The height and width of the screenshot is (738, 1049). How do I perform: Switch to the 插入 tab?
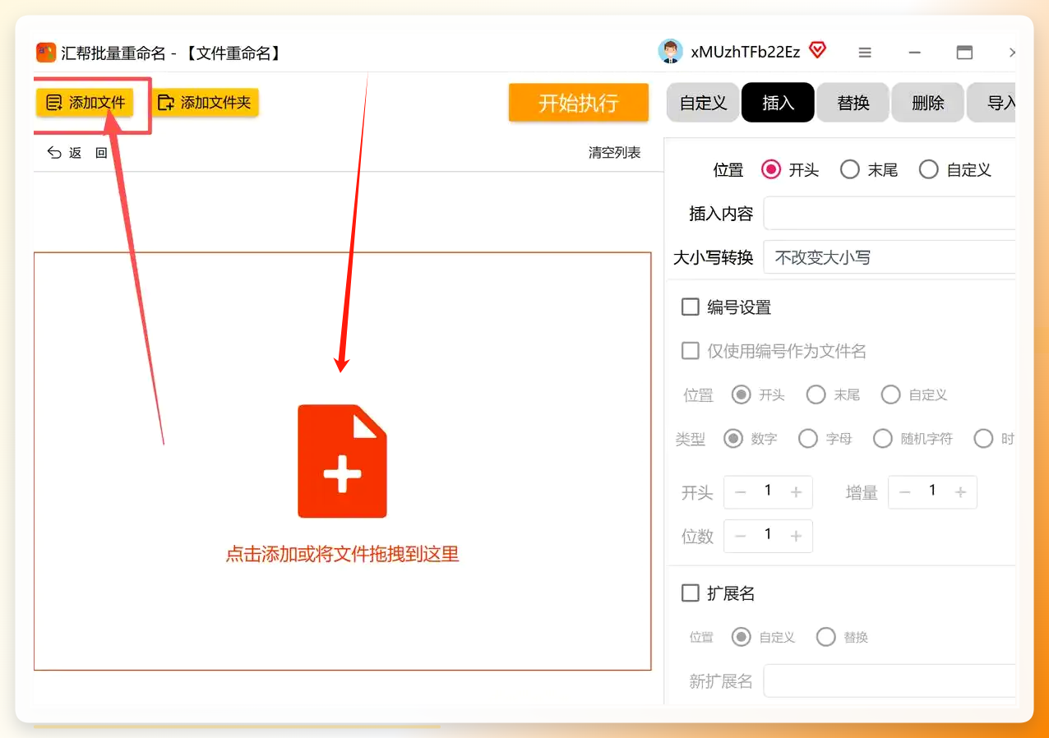click(x=778, y=103)
